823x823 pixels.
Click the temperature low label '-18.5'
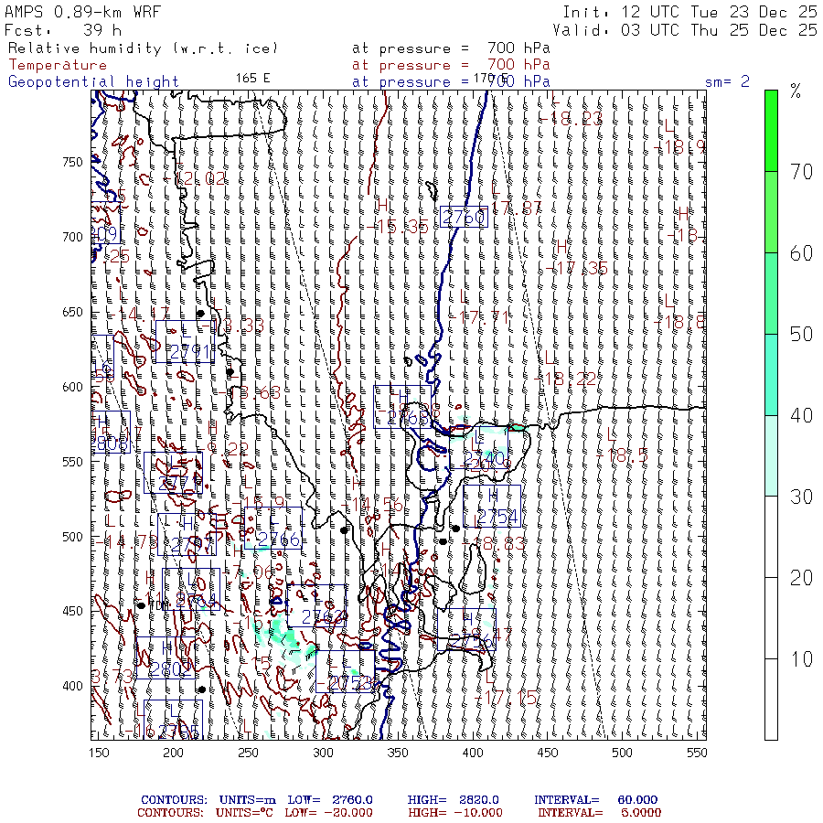(623, 455)
